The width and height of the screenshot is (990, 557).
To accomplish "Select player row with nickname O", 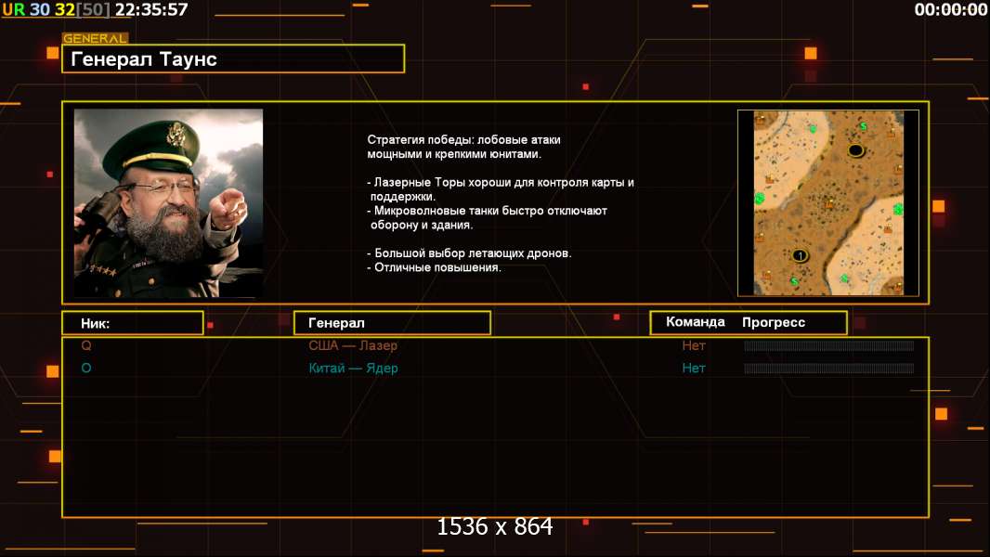I will point(495,369).
